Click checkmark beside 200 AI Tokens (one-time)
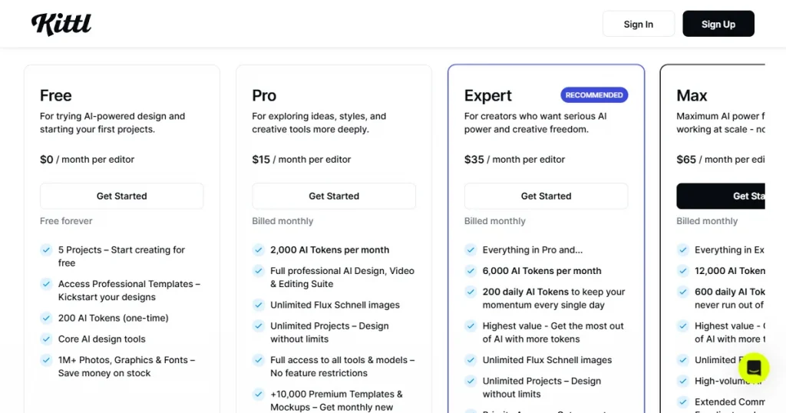This screenshot has width=786, height=413. [x=46, y=318]
